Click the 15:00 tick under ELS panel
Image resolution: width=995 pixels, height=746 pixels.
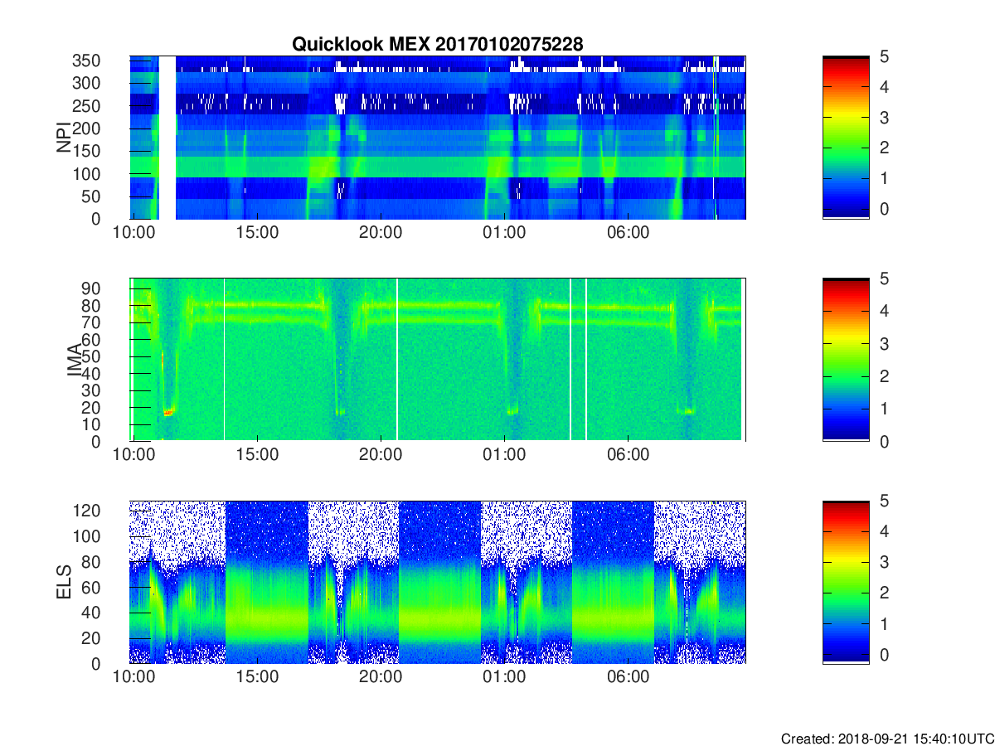tap(257, 676)
